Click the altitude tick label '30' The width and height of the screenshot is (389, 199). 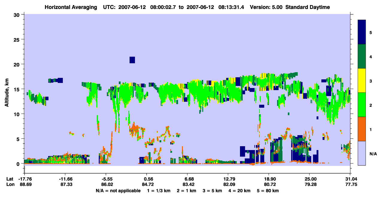(x=17, y=15)
